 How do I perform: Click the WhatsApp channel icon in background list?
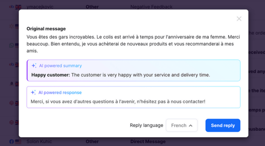tap(11, 45)
